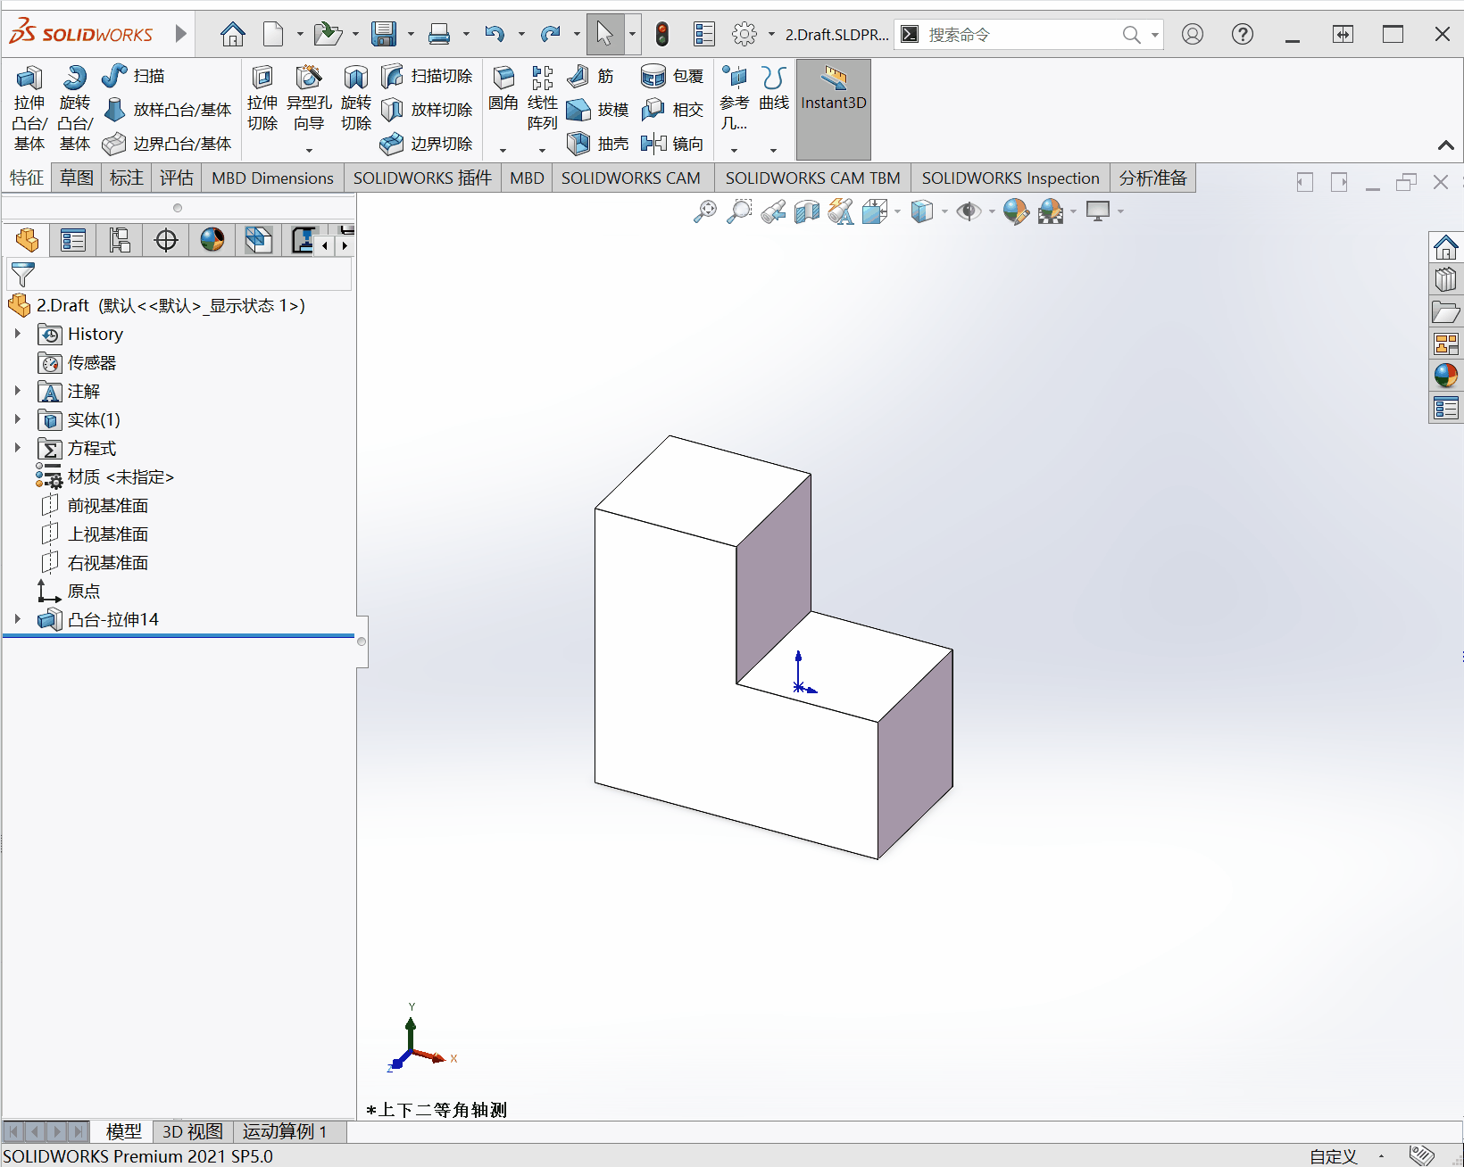
Task: Switch to the SOLIDWORKS Inspection tab
Action: point(1011,178)
